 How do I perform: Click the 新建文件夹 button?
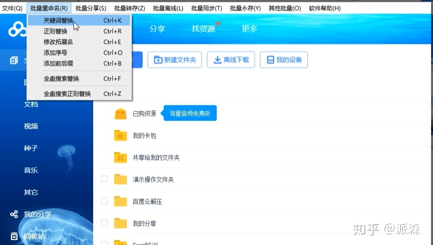tap(175, 60)
